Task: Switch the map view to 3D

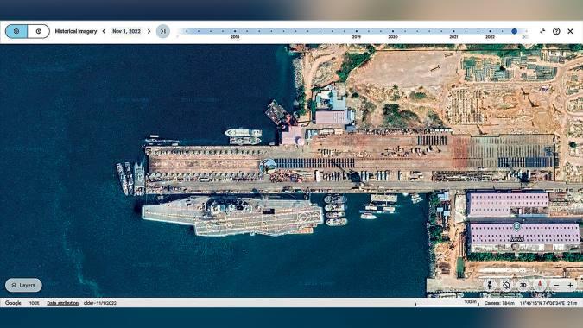Action: [523, 285]
